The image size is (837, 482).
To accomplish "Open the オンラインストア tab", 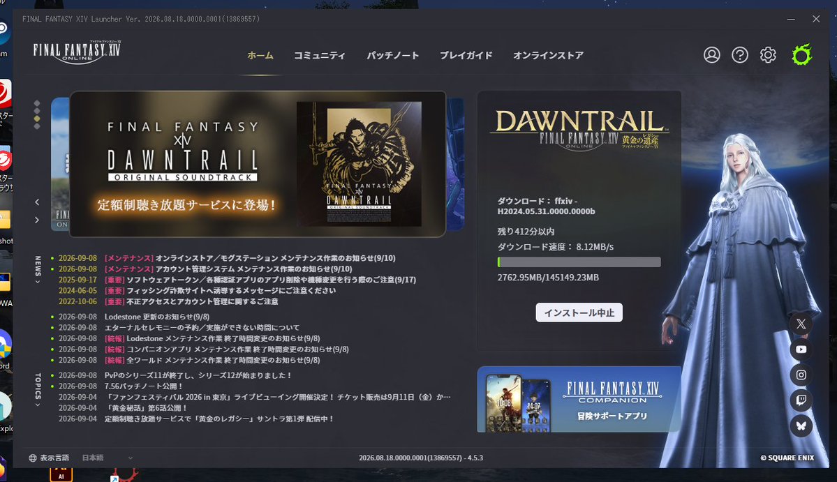I will point(548,55).
